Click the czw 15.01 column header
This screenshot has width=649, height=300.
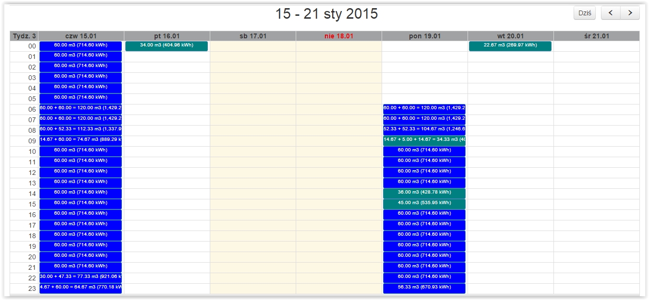click(81, 36)
